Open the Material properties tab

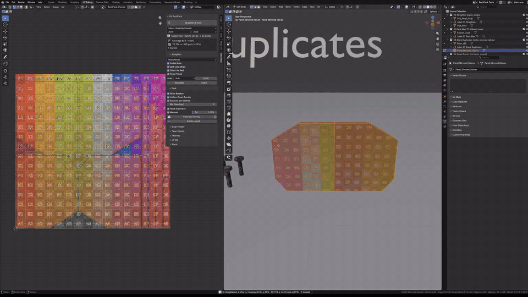[445, 127]
